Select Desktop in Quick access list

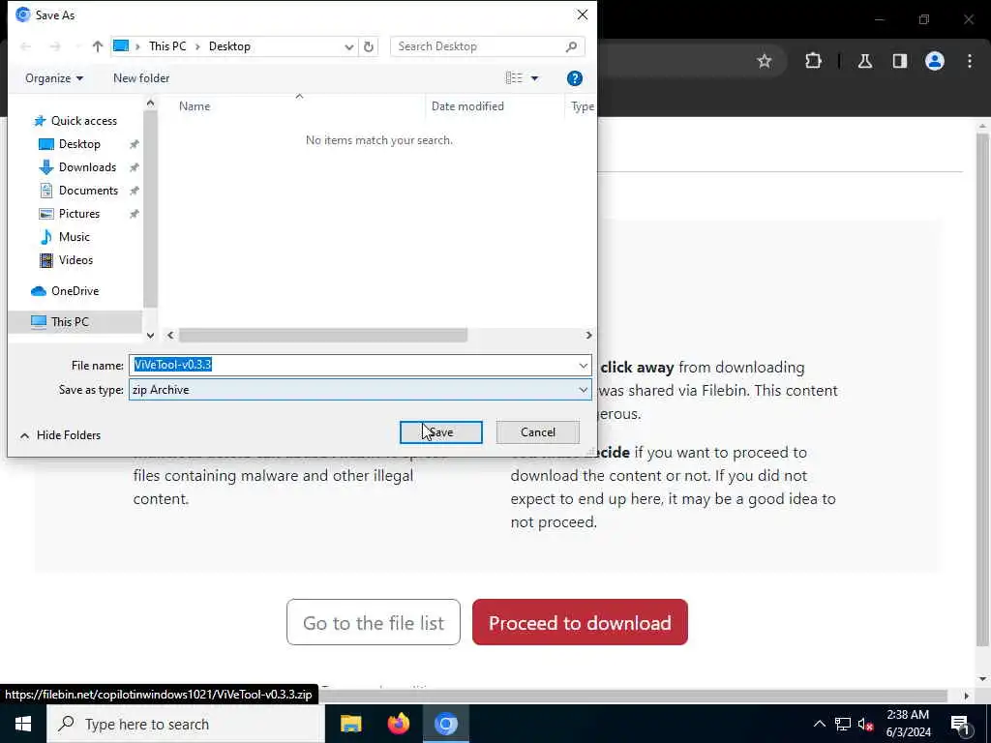[79, 144]
